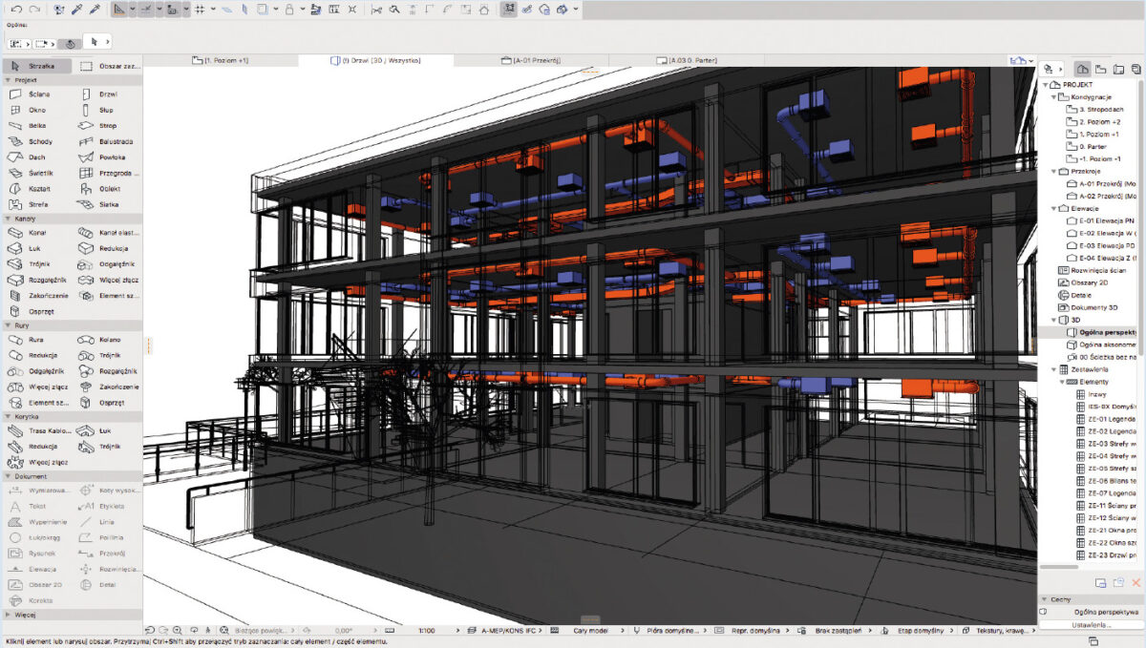Switch to the 1. Poziom +1 tab
The height and width of the screenshot is (648, 1146).
click(x=221, y=60)
